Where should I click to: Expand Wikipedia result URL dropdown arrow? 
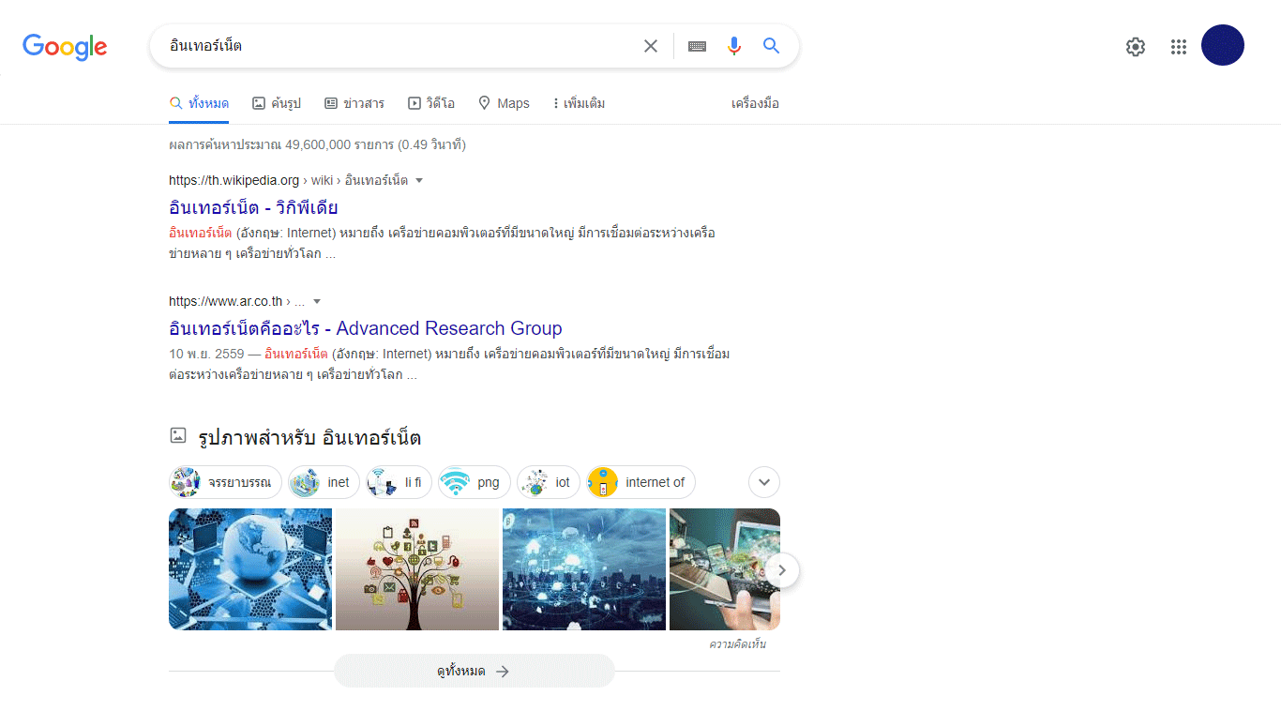[x=419, y=180]
